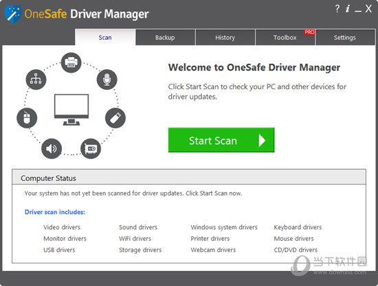Click the 'system has not yet been scanned' message
378x286 pixels.
pos(133,193)
